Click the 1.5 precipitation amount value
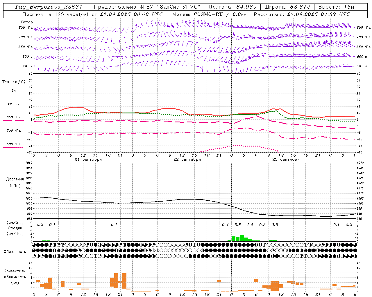 [250, 224]
